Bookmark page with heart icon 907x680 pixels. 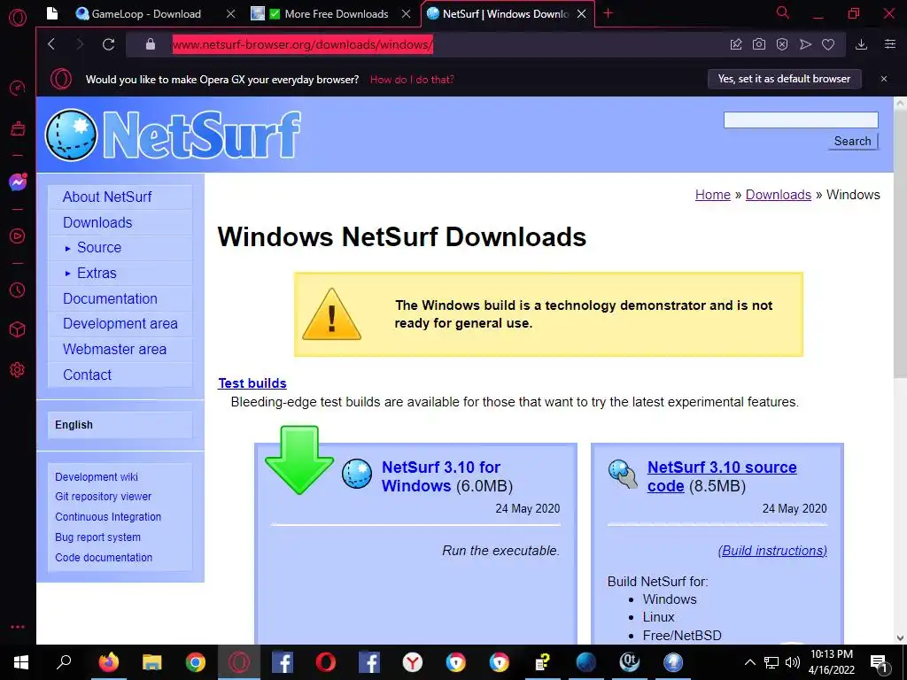pos(828,44)
